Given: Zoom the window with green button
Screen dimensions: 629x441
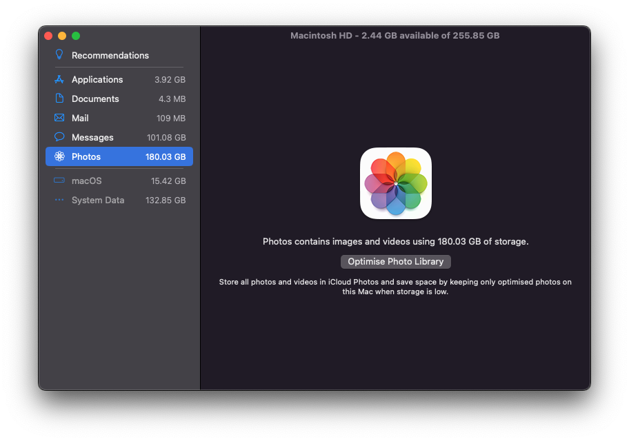Looking at the screenshot, I should [76, 36].
